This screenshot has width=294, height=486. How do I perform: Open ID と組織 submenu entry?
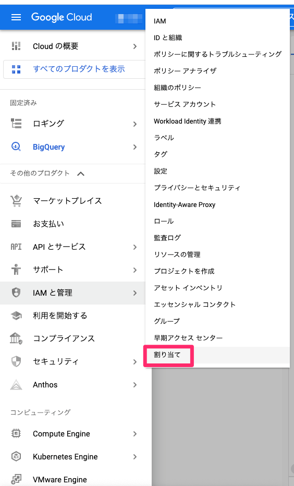217,38
